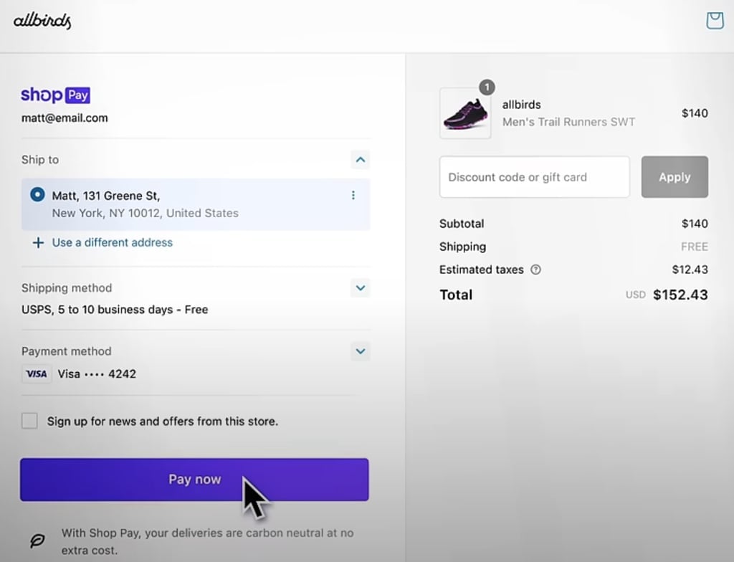Focus the discount code or gift card field

tap(534, 177)
